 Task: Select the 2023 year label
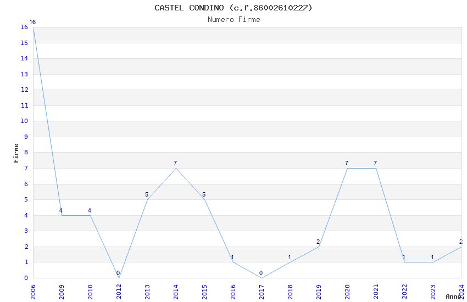pos(433,292)
